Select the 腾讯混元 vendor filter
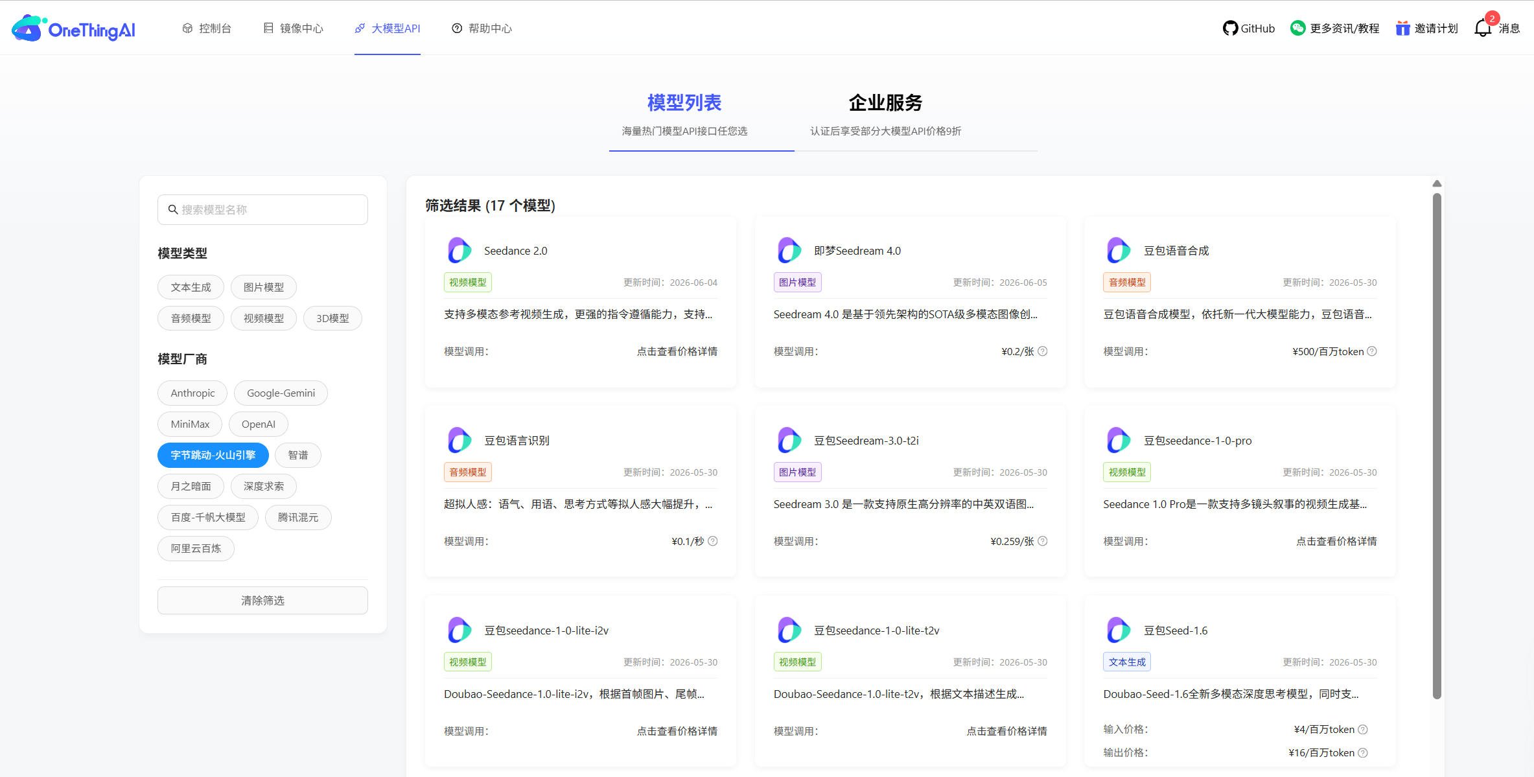Screen dimensions: 1534x777 click(x=298, y=517)
